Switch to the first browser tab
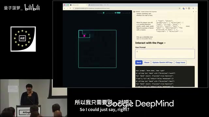The image size is (209, 117). (79, 5)
